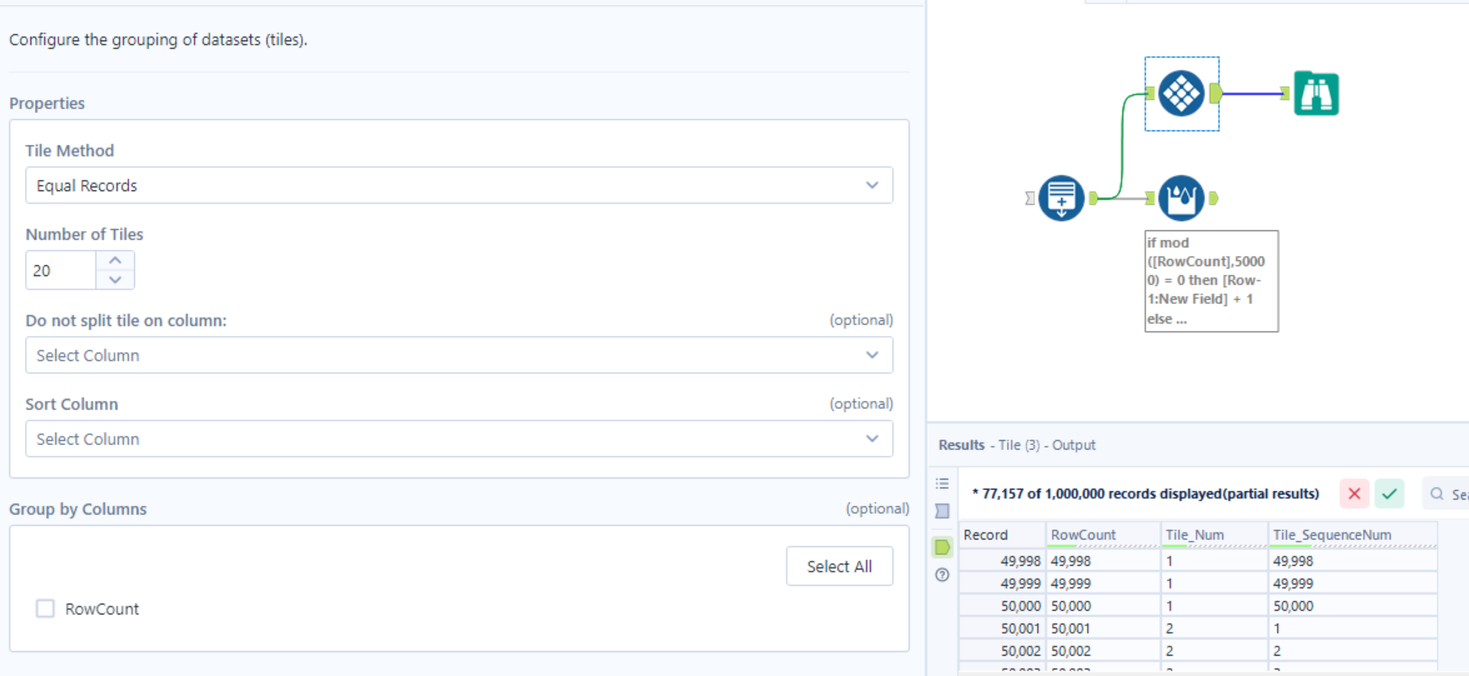Image resolution: width=1469 pixels, height=676 pixels.
Task: Click the search box in results panel
Action: (1448, 493)
